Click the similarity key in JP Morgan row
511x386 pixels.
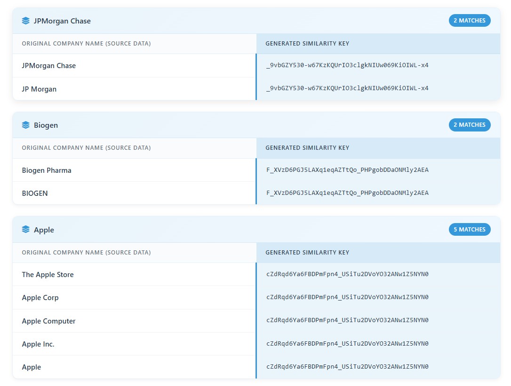(347, 88)
